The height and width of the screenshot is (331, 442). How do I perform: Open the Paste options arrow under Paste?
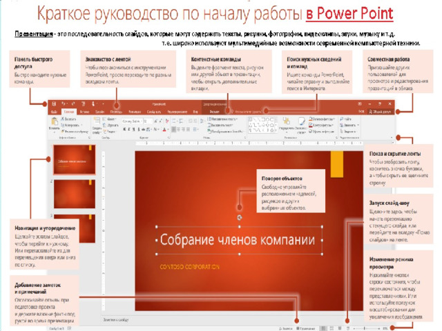click(54, 132)
